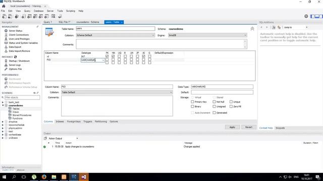Viewport: 323px width, 181px height.
Task: Click the create new schema toolbar icon
Action: pyautogui.click(x=24, y=17)
